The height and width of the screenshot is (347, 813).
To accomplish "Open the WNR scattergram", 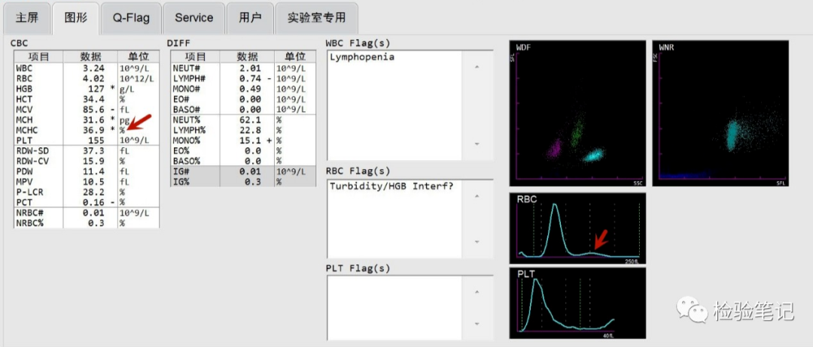I will click(720, 113).
